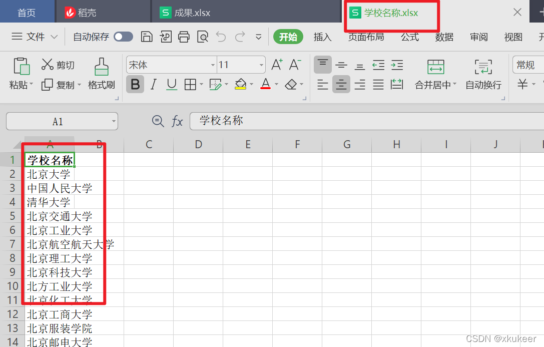The width and height of the screenshot is (544, 347).
Task: Apply red font color A
Action: 265,84
